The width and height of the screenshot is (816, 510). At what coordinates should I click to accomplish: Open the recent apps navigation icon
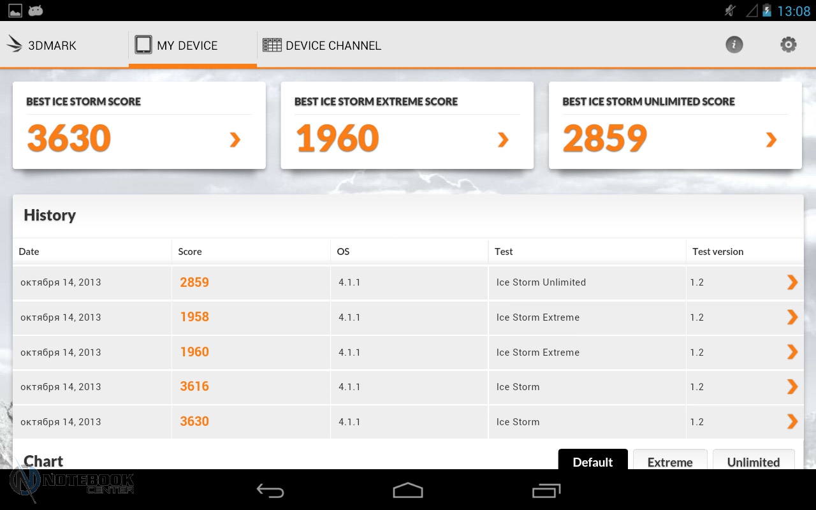(x=546, y=490)
